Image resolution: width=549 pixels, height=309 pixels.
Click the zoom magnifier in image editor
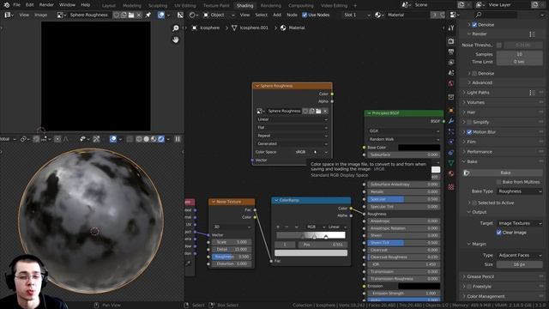click(175, 28)
